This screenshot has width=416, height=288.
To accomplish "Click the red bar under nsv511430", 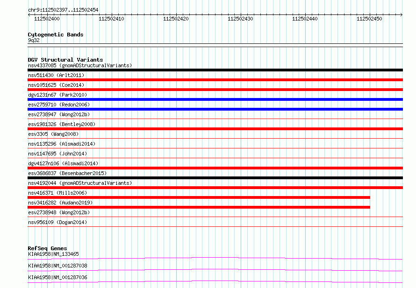I will click(215, 80).
